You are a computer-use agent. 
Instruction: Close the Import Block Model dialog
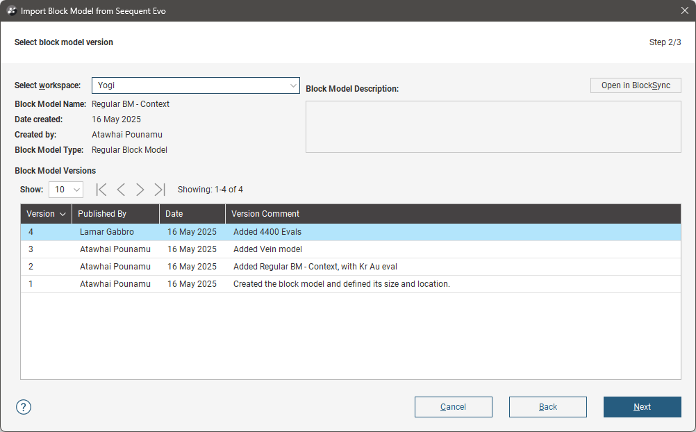(684, 11)
